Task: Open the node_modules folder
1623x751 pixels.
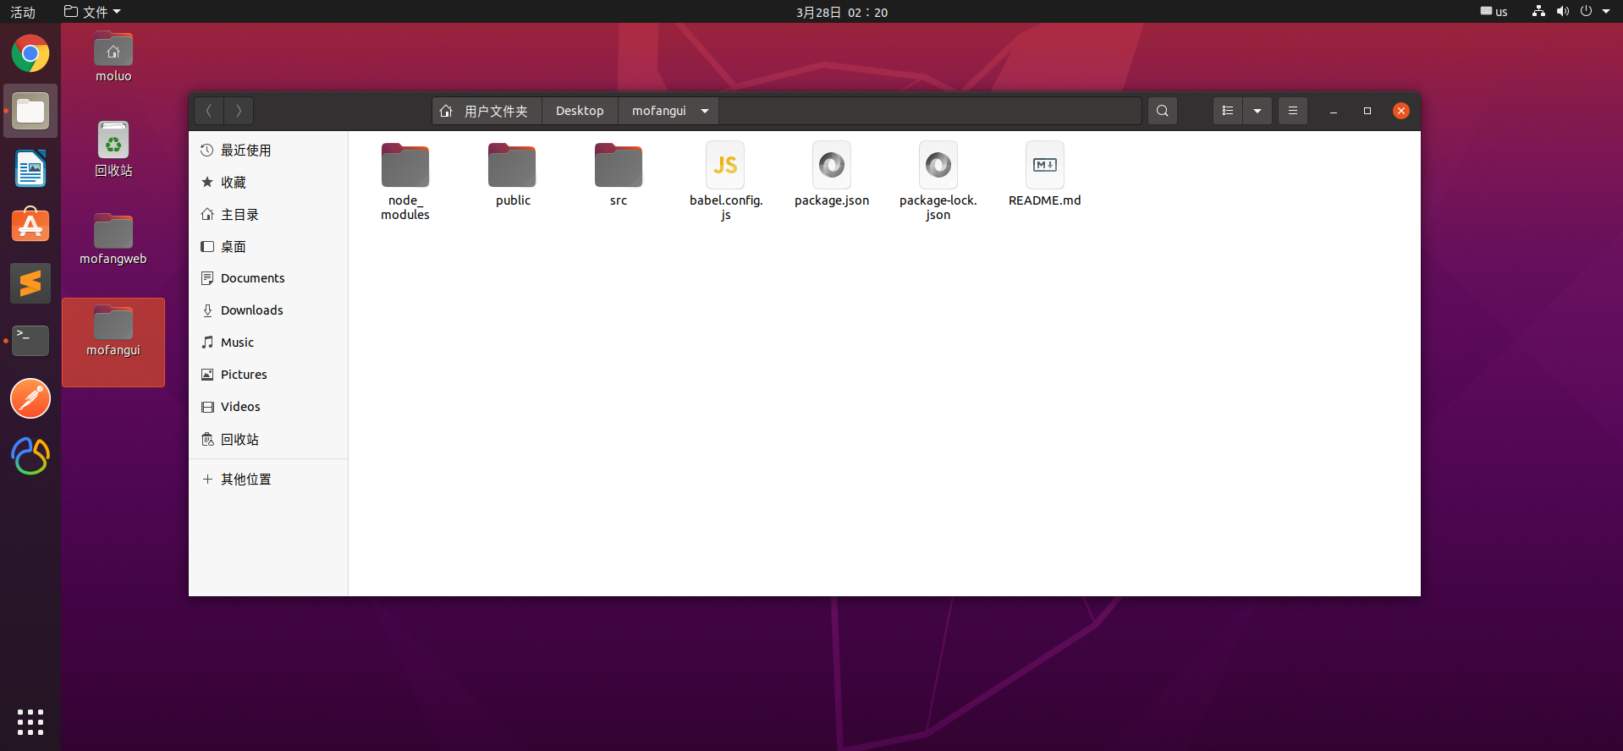Action: [x=405, y=181]
